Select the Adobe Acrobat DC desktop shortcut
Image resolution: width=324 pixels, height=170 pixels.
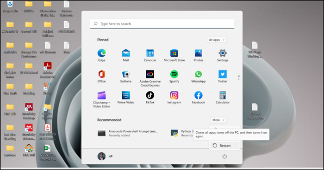pyautogui.click(x=48, y=70)
